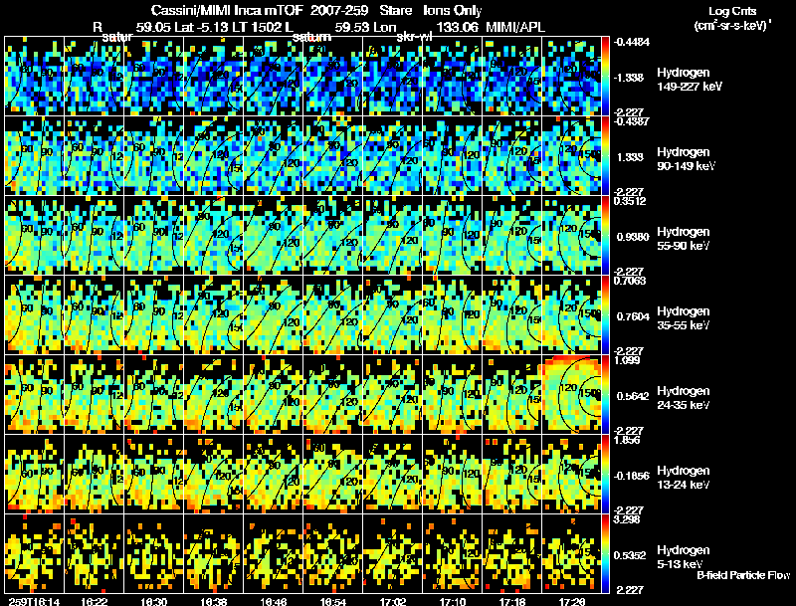Click the 0.9380 color scale value

tap(632, 237)
